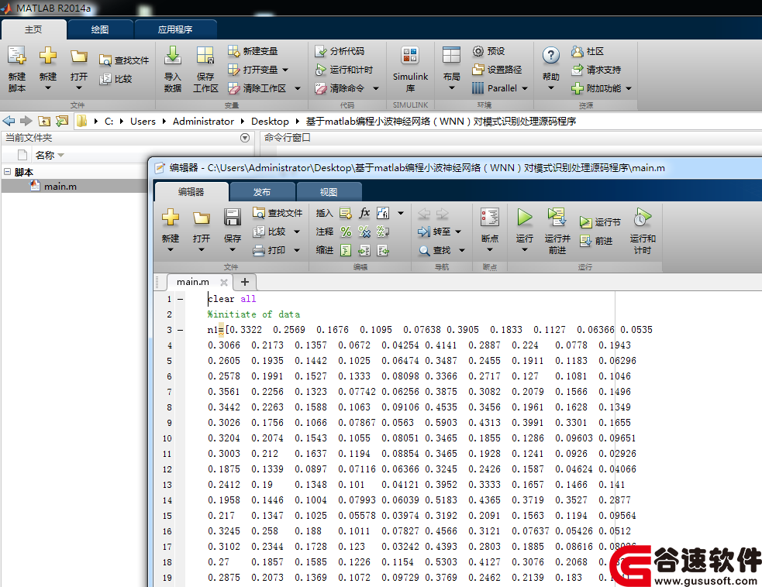Click the 'clear all' code on line 1
This screenshot has height=587, width=762.
(232, 299)
